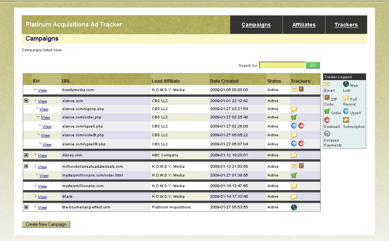Click the Full Record folder icon for disney.com
Screen dimensions: 389x241
coord(294,155)
